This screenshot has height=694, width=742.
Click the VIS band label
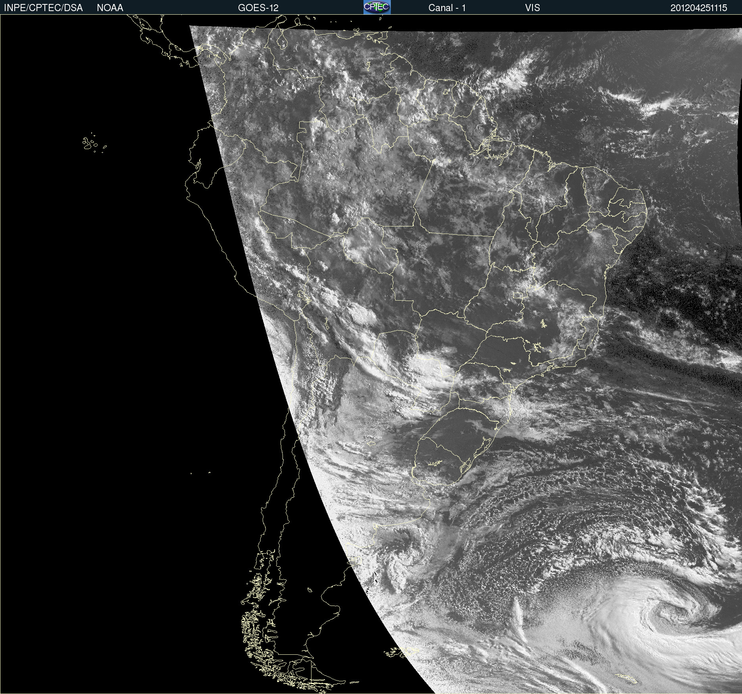pos(532,8)
